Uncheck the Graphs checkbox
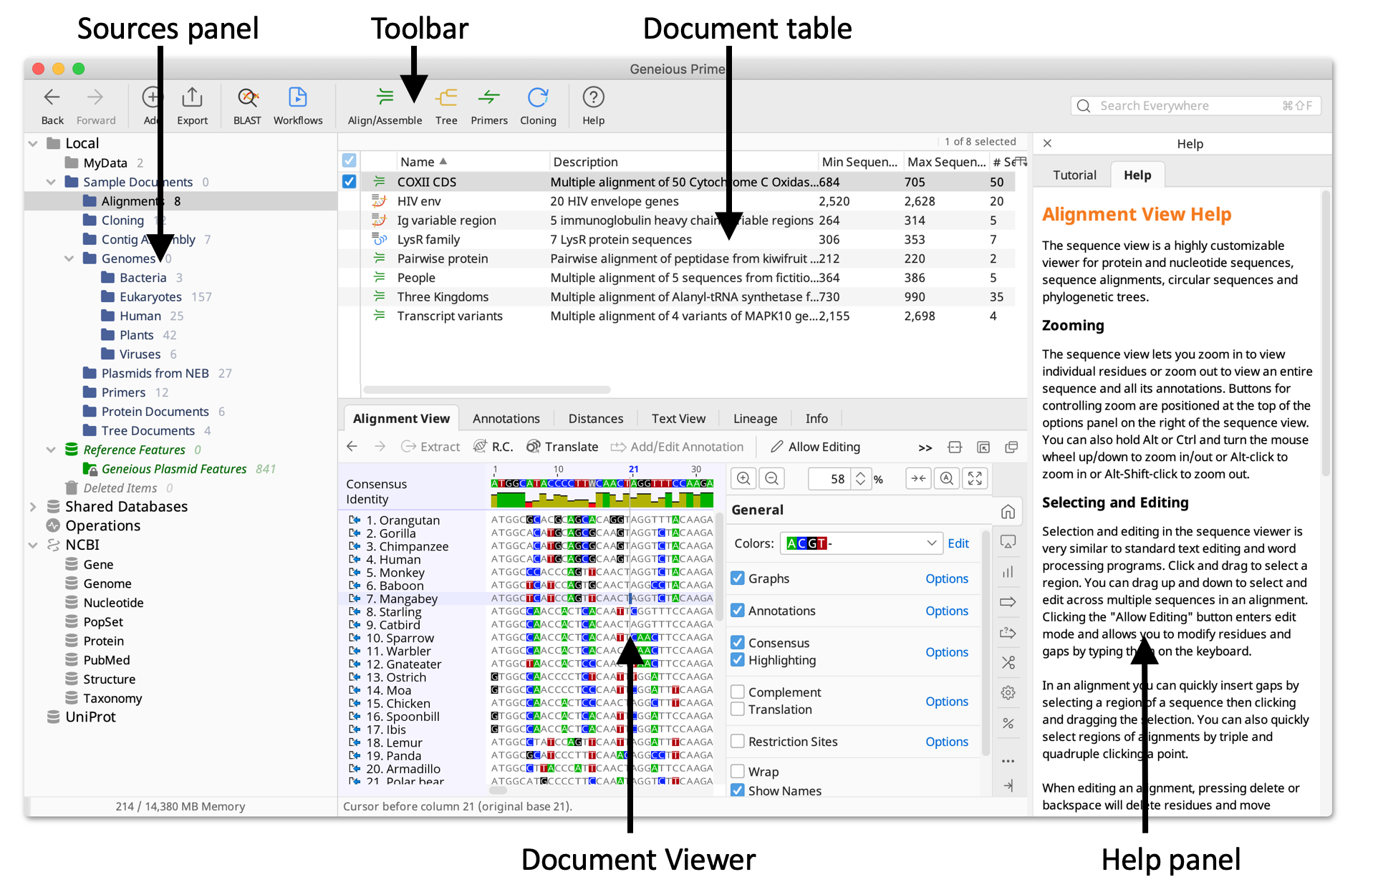1378x892 pixels. tap(737, 578)
